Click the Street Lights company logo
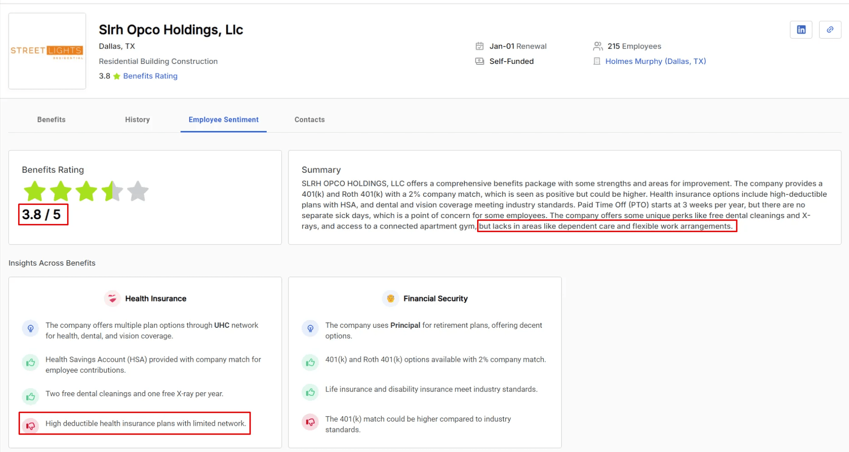The height and width of the screenshot is (452, 849). 47,51
